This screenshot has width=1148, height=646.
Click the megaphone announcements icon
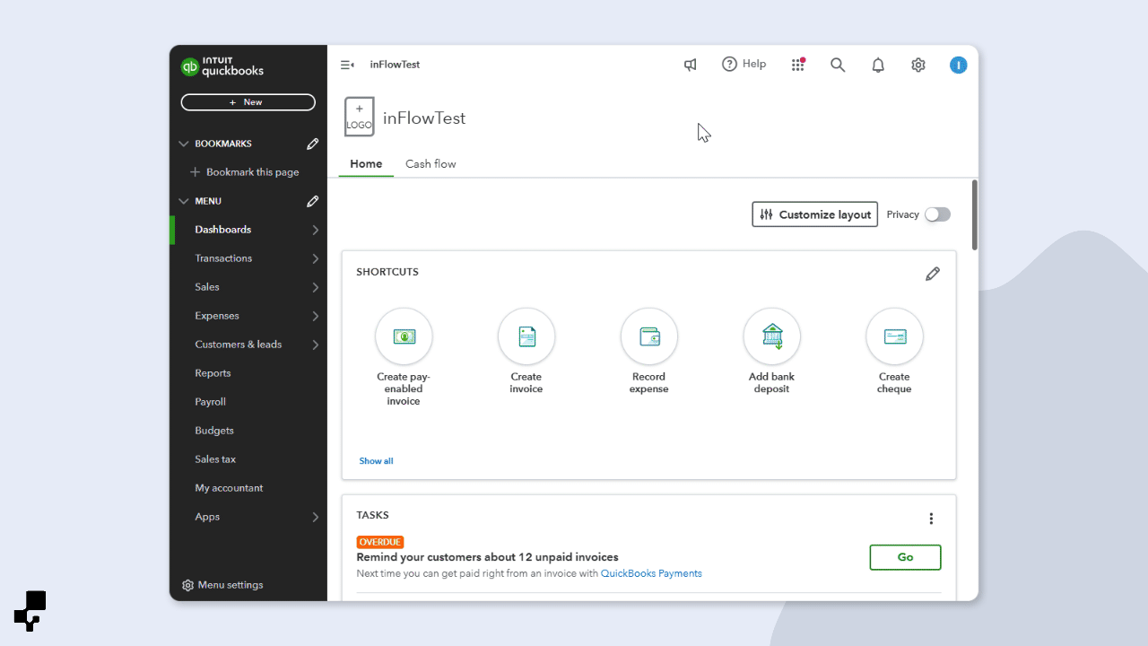(690, 65)
